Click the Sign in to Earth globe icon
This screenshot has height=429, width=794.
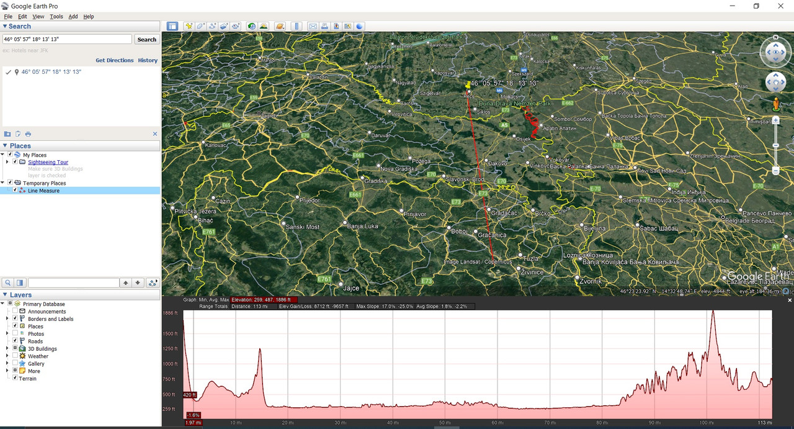pyautogui.click(x=360, y=26)
